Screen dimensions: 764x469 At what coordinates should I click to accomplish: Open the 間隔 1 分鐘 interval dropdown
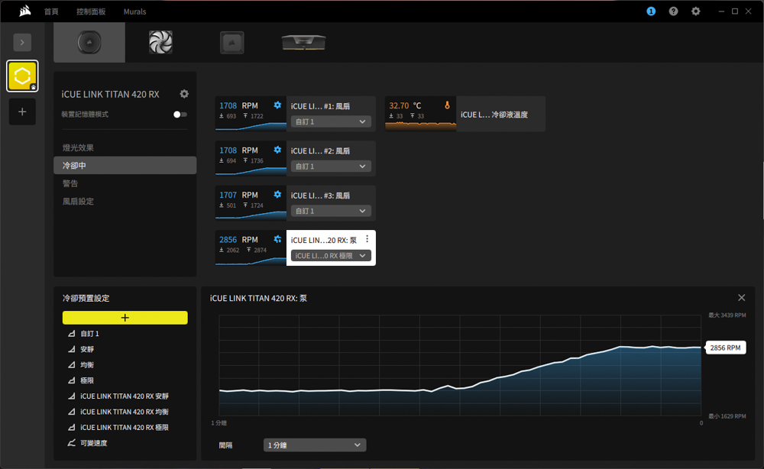pyautogui.click(x=315, y=445)
